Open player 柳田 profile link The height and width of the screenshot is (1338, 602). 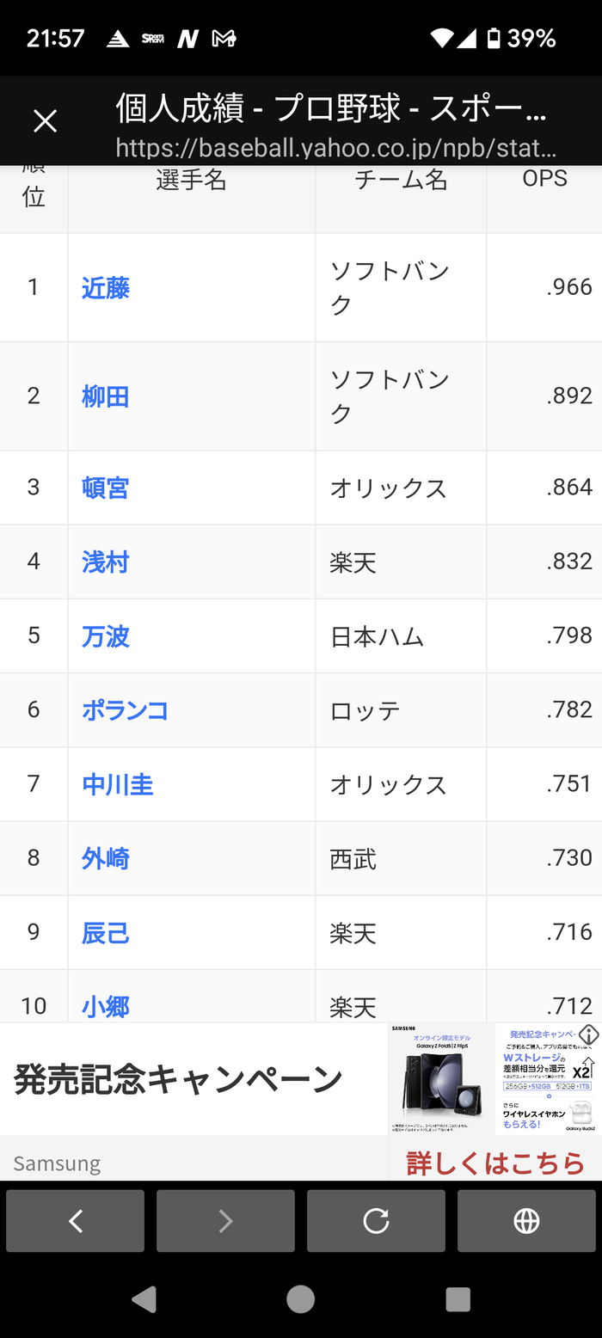point(106,396)
